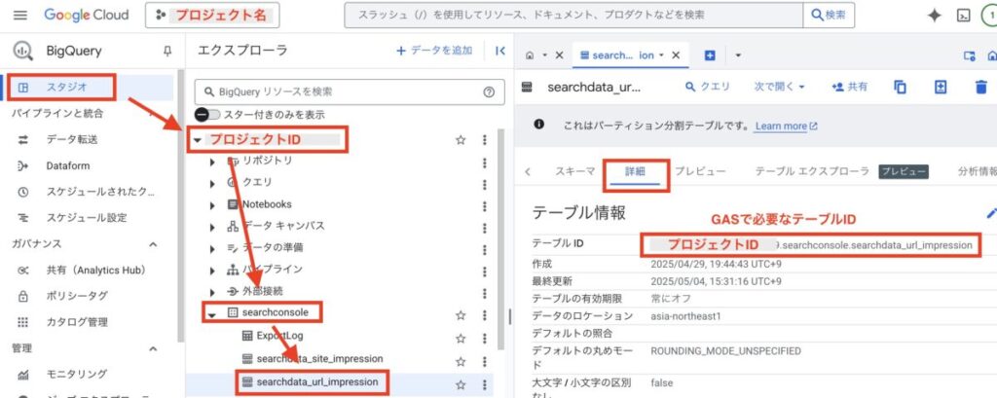Expand the クエリ tree node
Image resolution: width=997 pixels, height=398 pixels.
(x=213, y=183)
